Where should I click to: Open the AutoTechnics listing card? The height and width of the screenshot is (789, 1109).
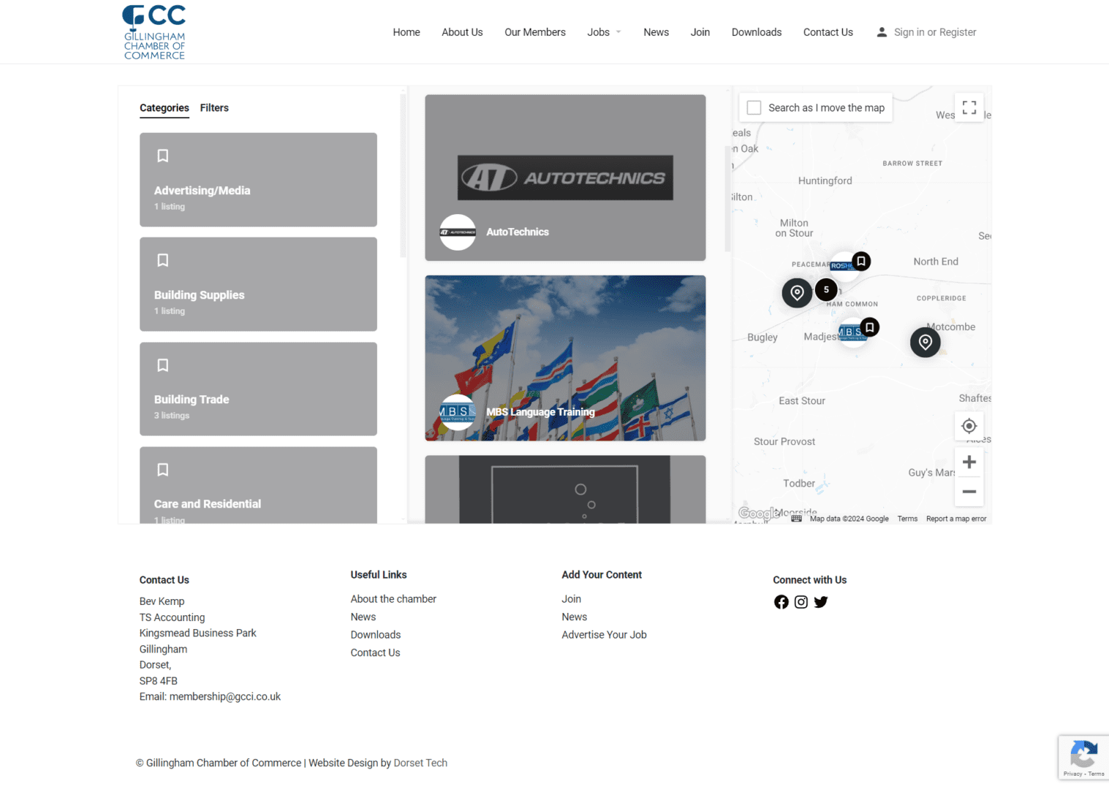[x=565, y=178]
